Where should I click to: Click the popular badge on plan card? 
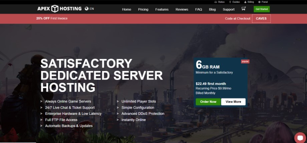[x=245, y=61]
